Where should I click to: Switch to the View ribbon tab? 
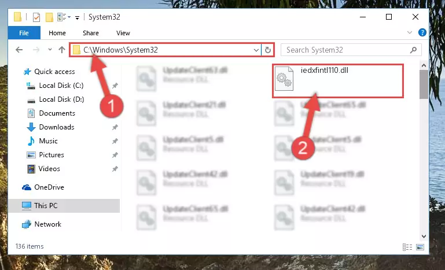[x=123, y=33]
